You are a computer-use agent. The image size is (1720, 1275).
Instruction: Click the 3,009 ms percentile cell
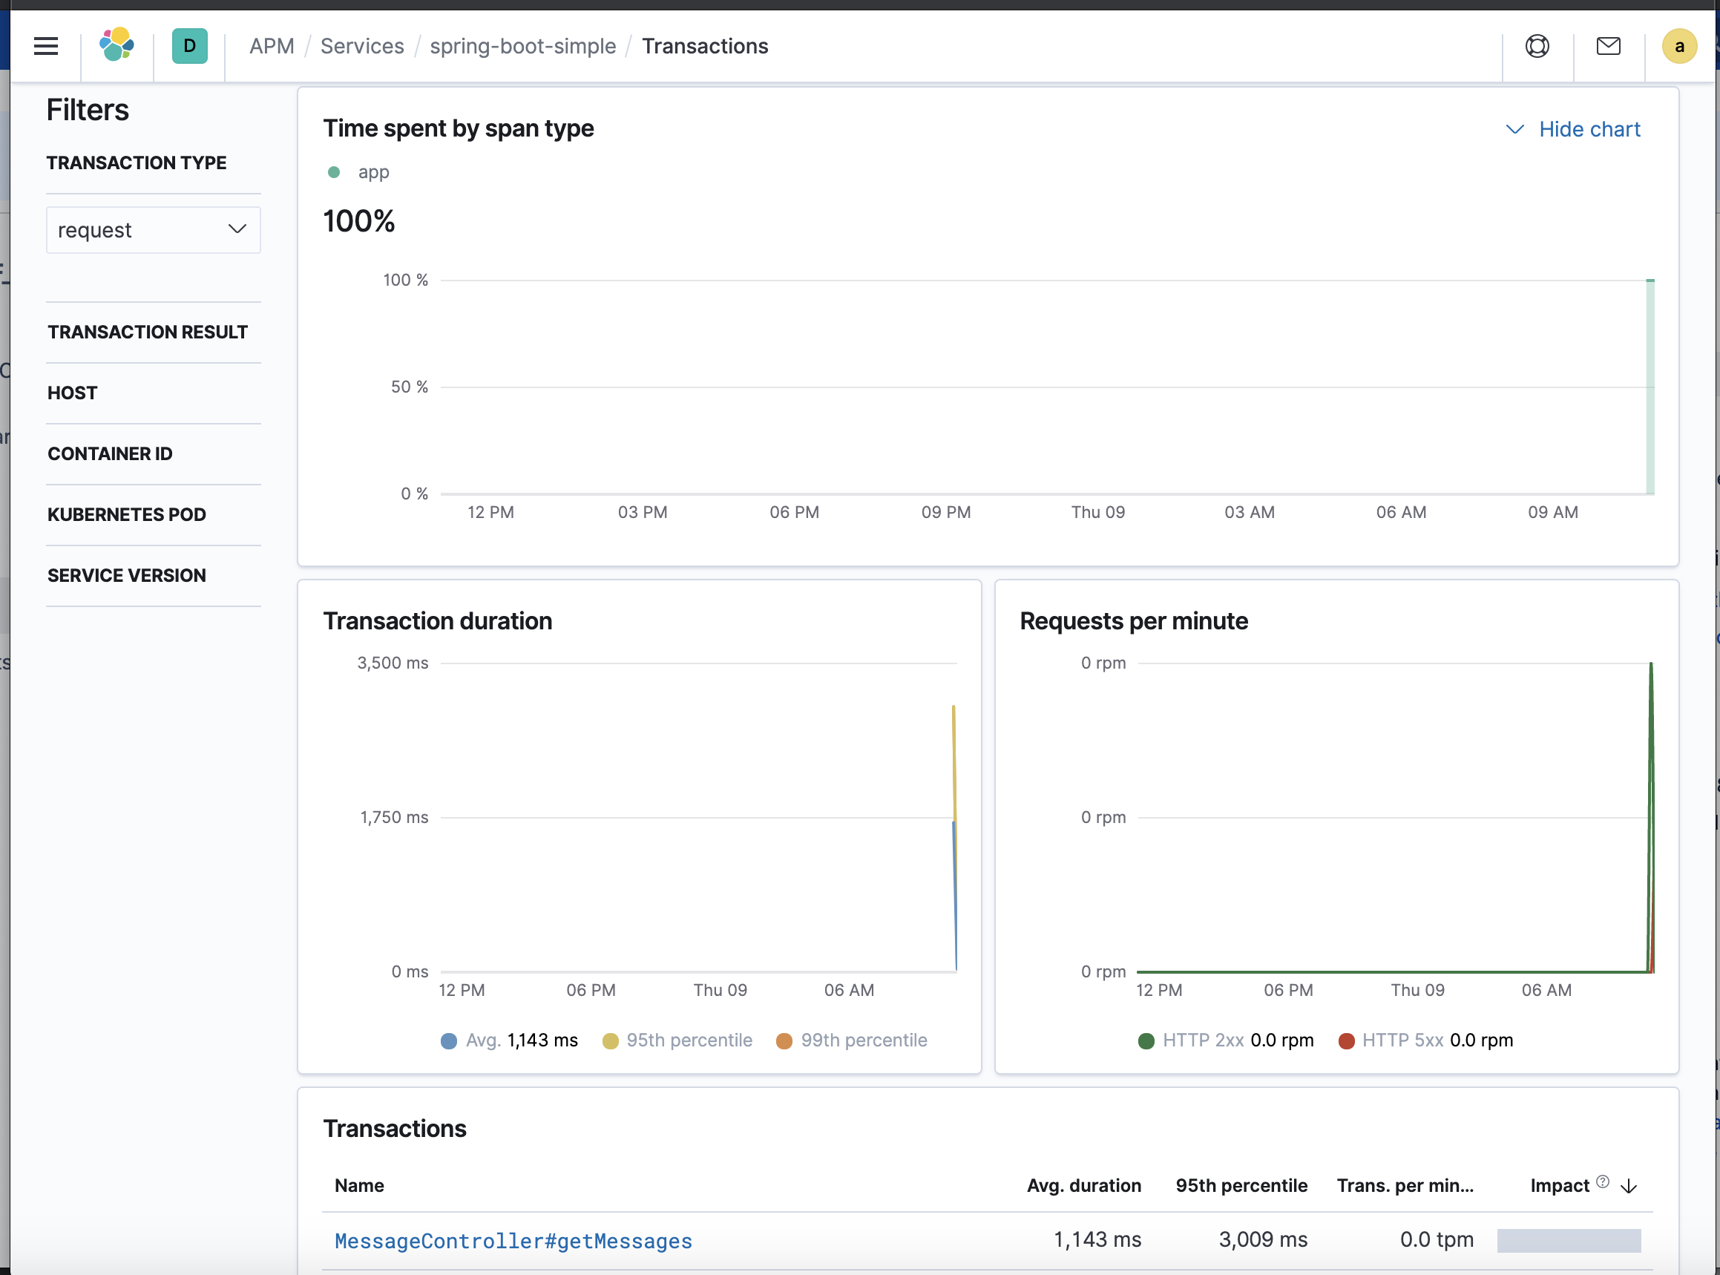tap(1263, 1240)
